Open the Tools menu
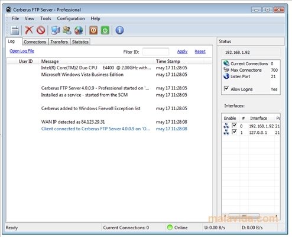 pos(46,18)
